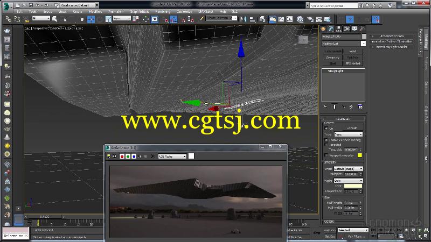Screen dimensions: 431x242
Task: Open the Display command panel tab
Action: pyautogui.click(x=354, y=29)
